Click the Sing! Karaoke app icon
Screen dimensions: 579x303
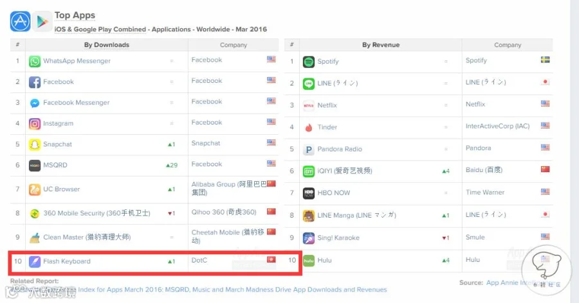(x=309, y=238)
